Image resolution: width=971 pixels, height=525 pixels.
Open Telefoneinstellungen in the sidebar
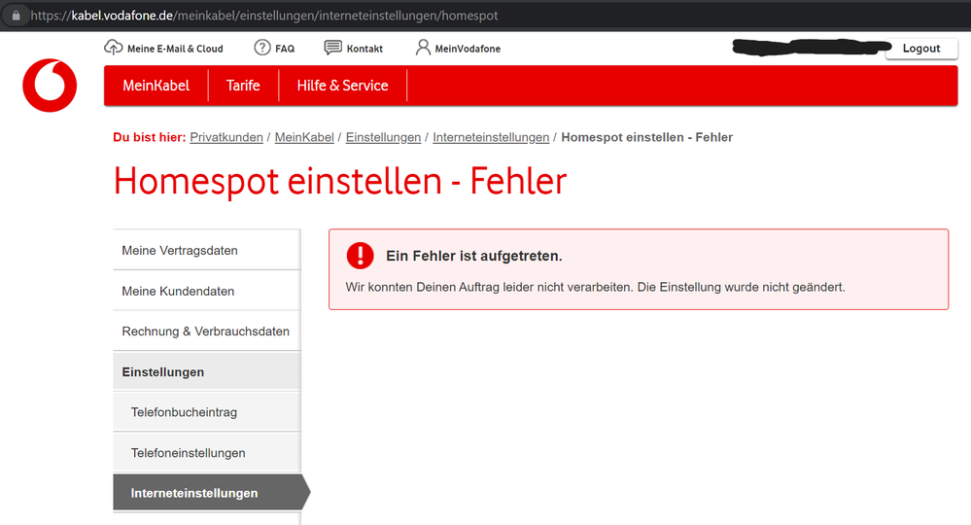207,452
